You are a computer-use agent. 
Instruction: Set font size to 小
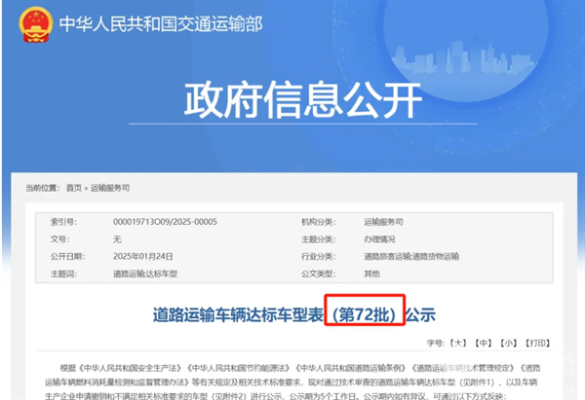pyautogui.click(x=507, y=343)
